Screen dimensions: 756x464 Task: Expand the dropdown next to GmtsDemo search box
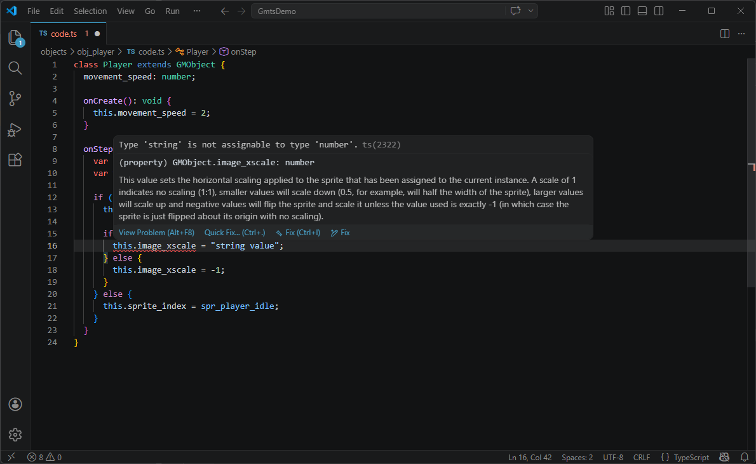tap(530, 11)
